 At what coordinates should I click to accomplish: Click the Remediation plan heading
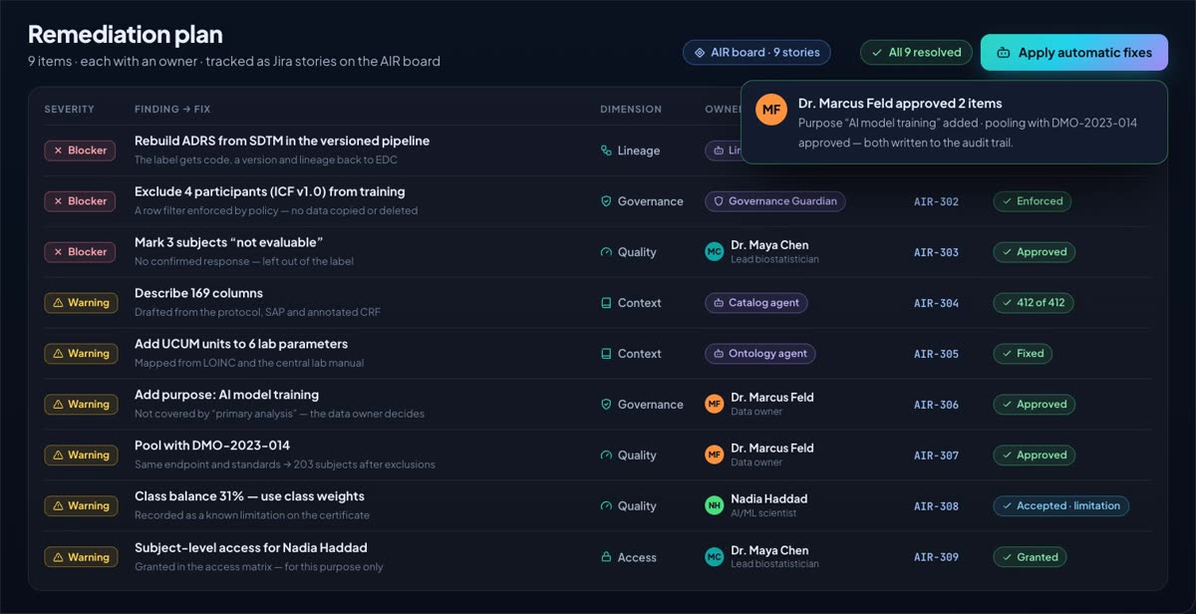pyautogui.click(x=126, y=35)
